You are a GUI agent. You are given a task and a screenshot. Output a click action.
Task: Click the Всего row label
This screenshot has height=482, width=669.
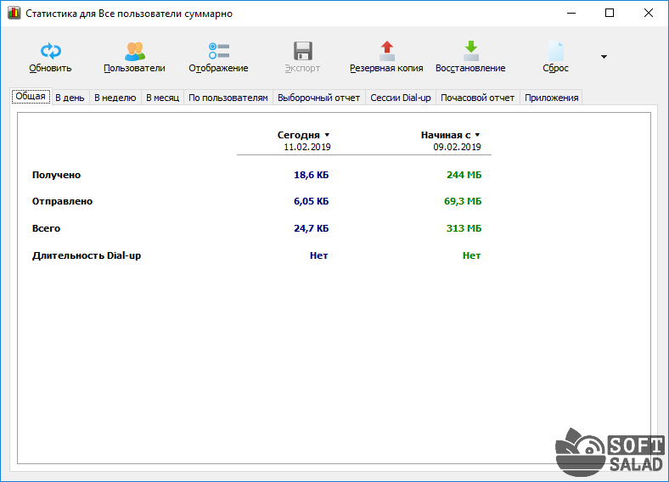[46, 228]
